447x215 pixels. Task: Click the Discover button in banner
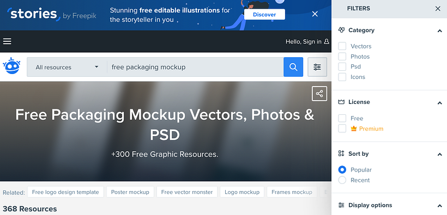click(x=264, y=14)
